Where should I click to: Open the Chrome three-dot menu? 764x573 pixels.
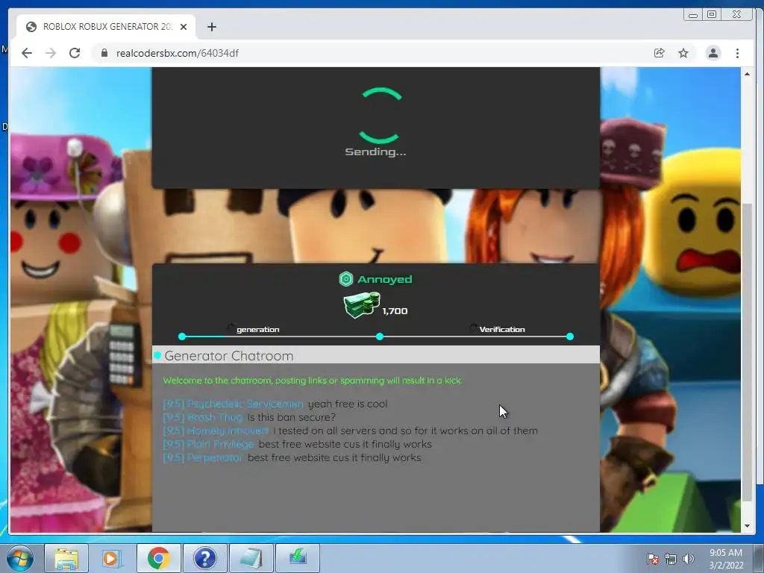pyautogui.click(x=737, y=53)
